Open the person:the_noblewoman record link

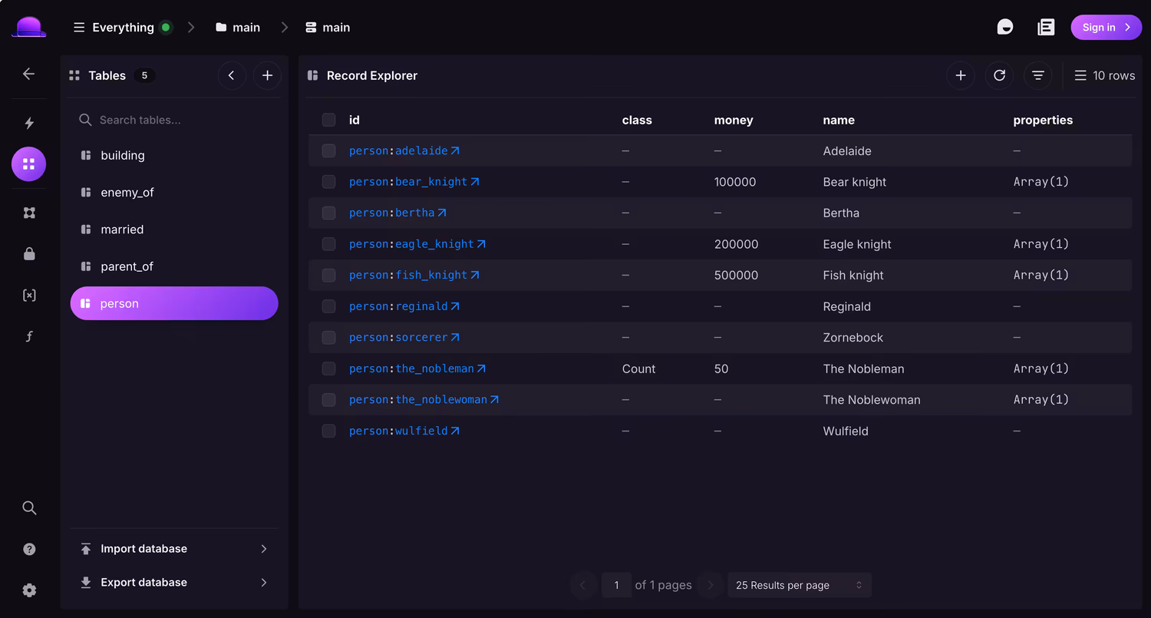[x=424, y=399]
